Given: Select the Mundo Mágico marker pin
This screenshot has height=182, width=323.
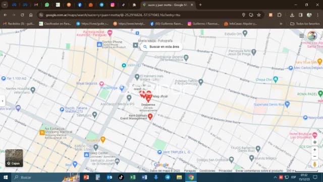Looking at the screenshot, I should (x=251, y=158).
